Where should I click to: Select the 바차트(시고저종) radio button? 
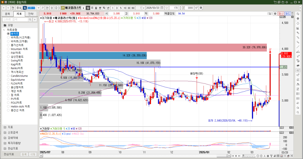click(x=8, y=38)
